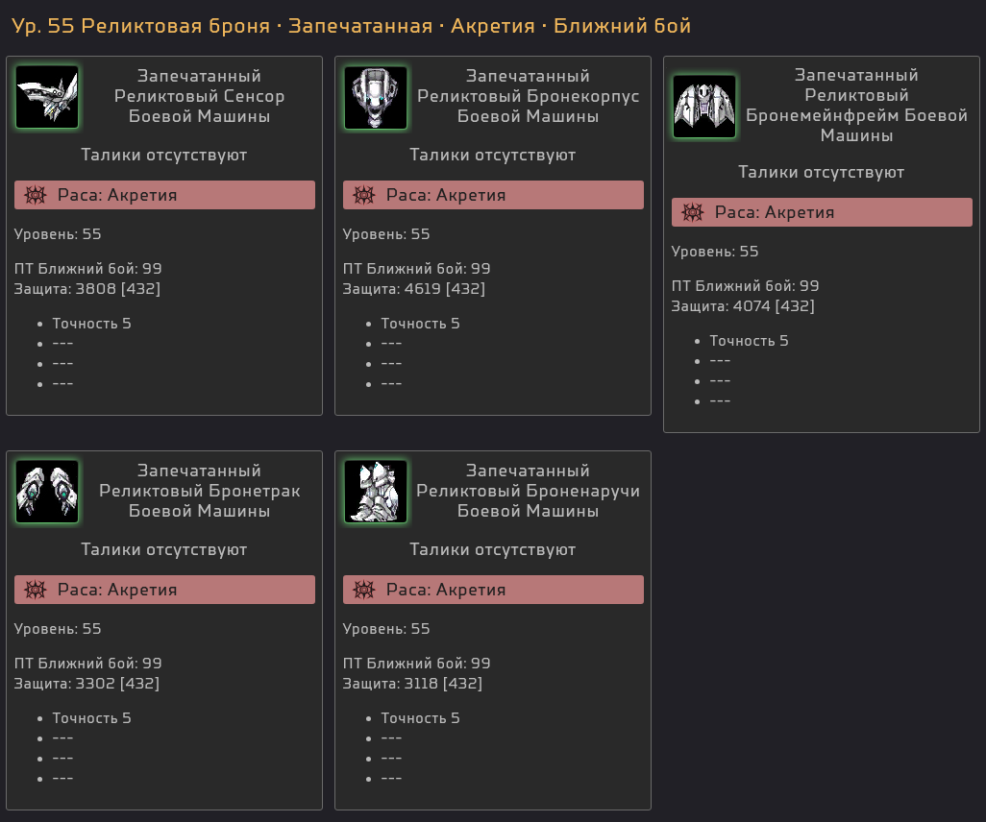986x822 pixels.
Task: Click Талики отсутствуют in Сенсор card
Action: [x=164, y=156]
